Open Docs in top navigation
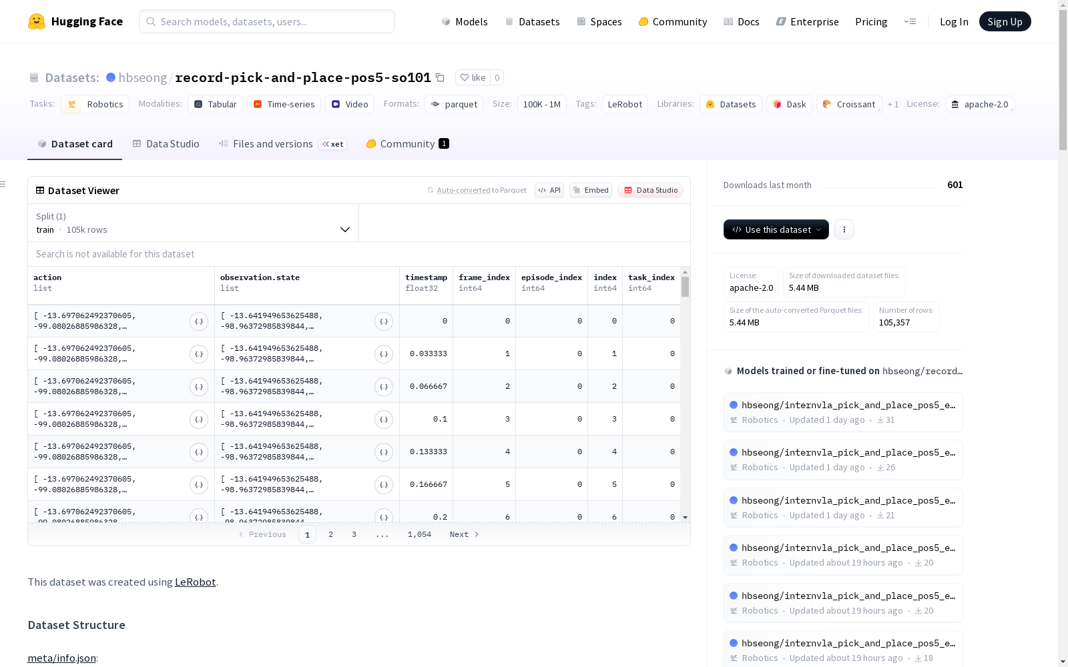Image resolution: width=1068 pixels, height=667 pixels. click(x=742, y=21)
